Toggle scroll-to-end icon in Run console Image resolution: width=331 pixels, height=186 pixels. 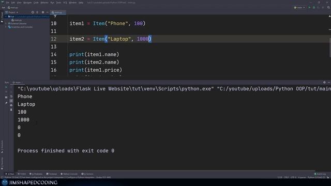(x=11, y=101)
